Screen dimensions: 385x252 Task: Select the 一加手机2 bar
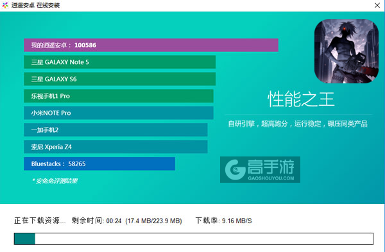pyautogui.click(x=116, y=130)
